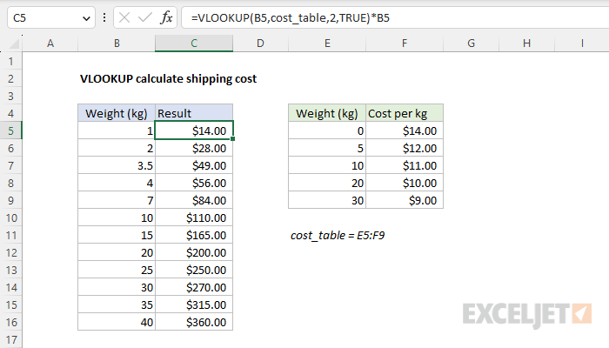Screen dimensions: 609x348
Task: Select cost table weight cell 5
Action: (x=327, y=148)
